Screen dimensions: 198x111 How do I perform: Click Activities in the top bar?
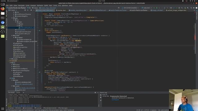click(3, 1)
